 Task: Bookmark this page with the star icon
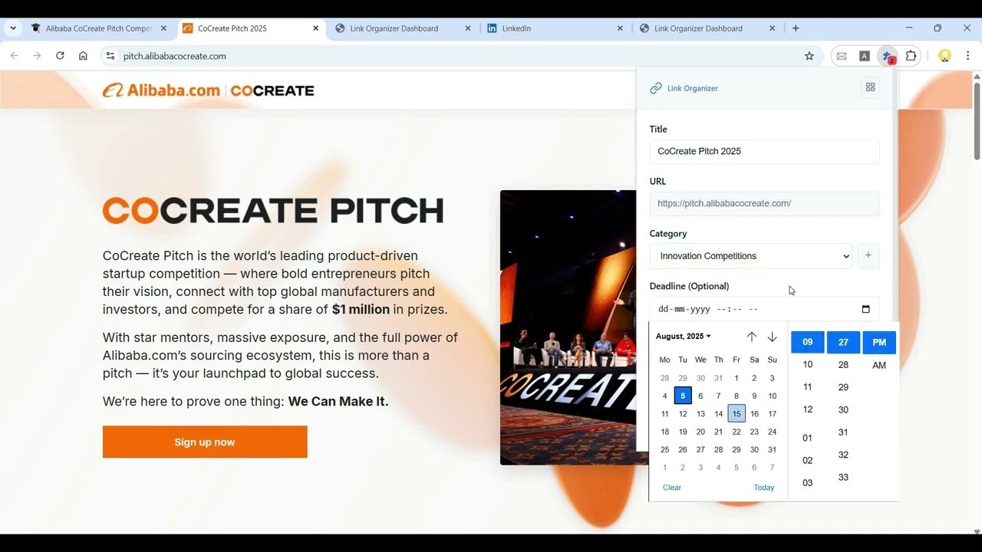click(x=809, y=56)
